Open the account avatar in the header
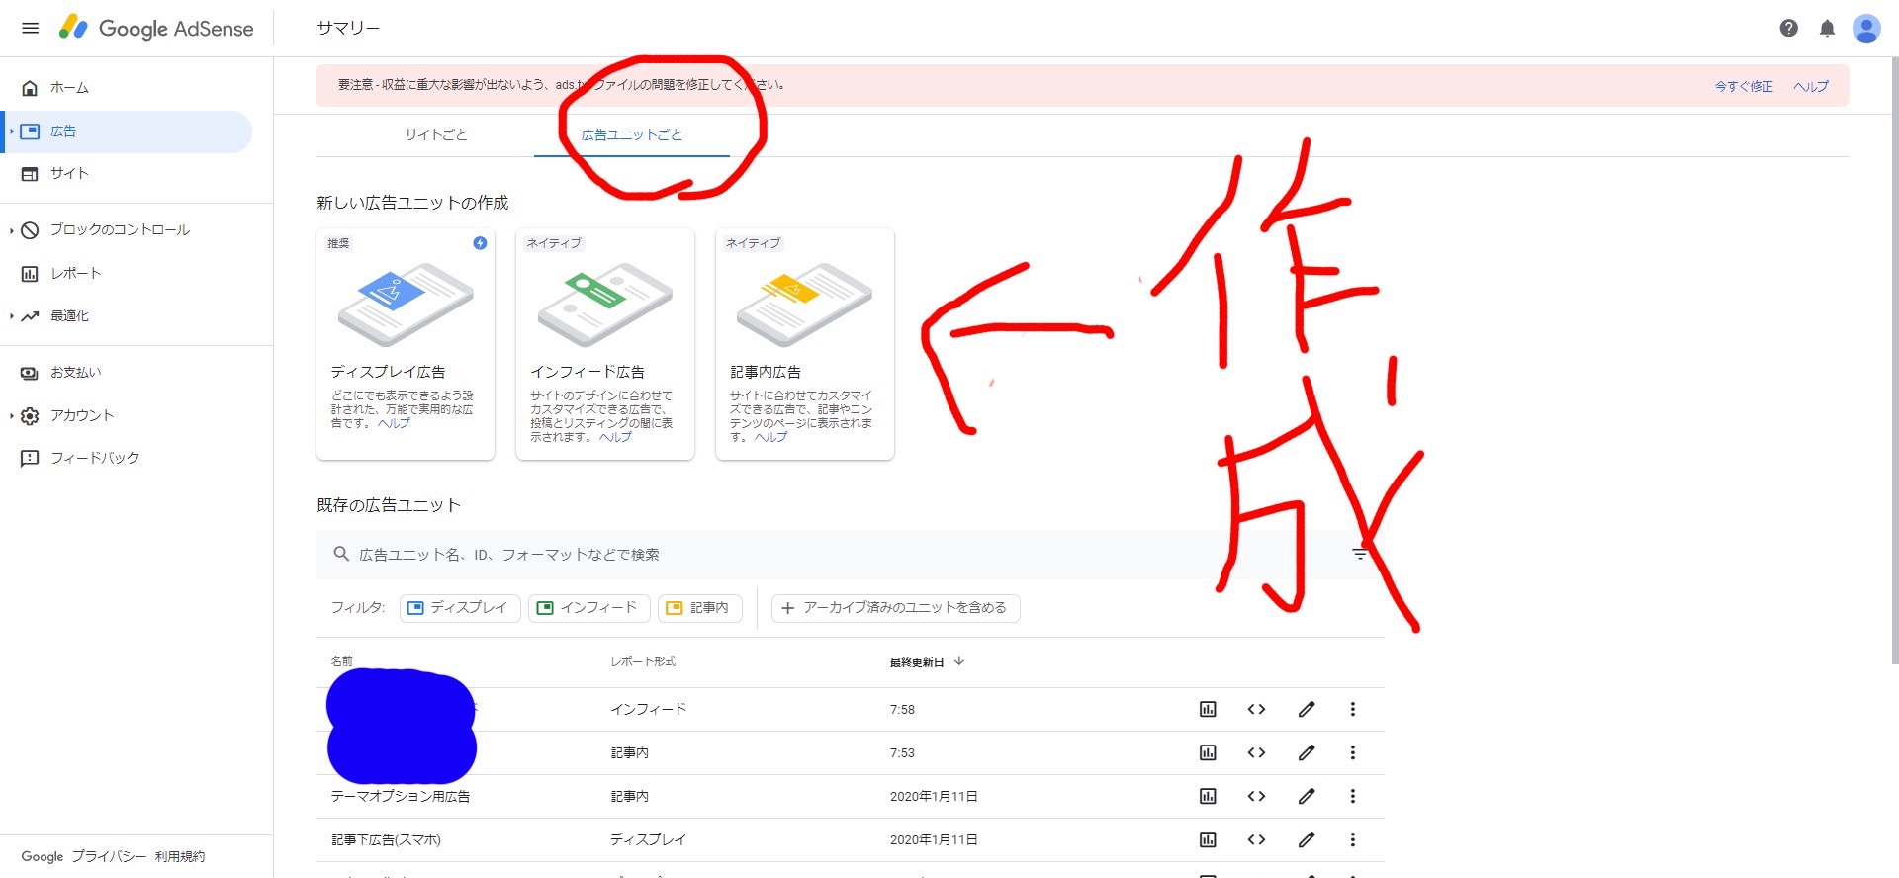This screenshot has height=878, width=1899. pyautogui.click(x=1866, y=28)
